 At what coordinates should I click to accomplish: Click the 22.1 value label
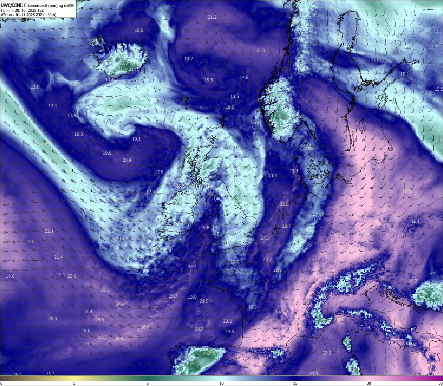pyautogui.click(x=49, y=231)
